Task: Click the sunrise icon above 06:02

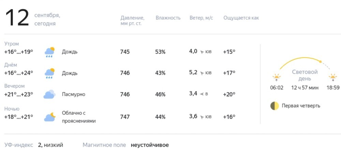Action: [277, 78]
